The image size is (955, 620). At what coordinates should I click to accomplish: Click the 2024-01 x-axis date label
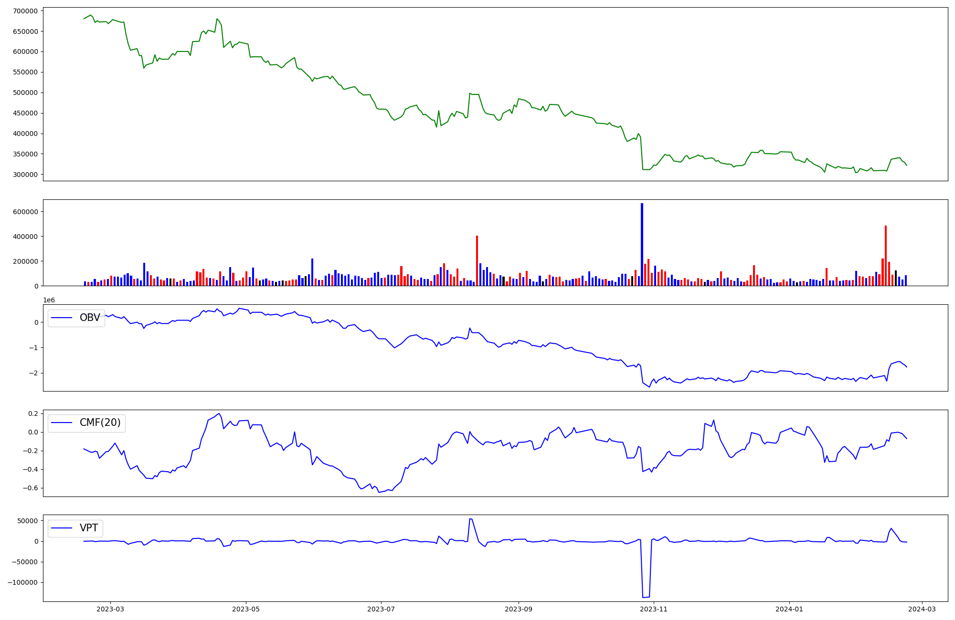[789, 609]
